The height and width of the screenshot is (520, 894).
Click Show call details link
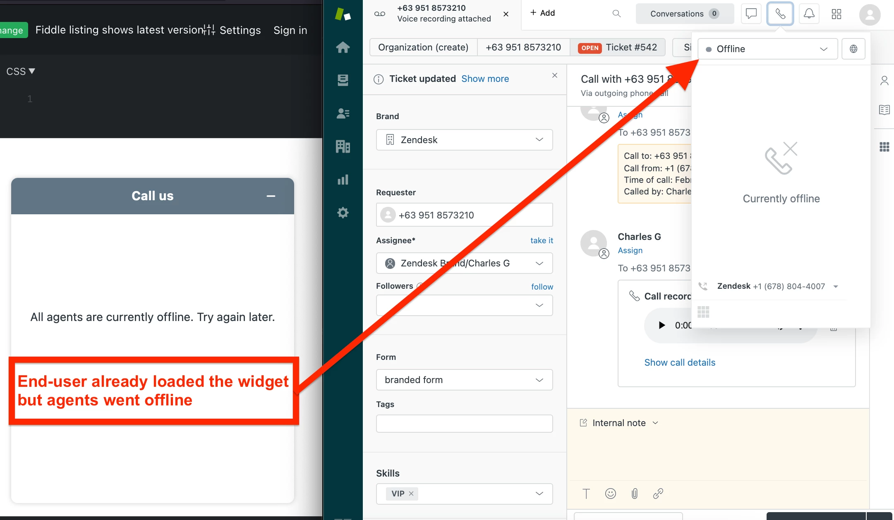point(680,362)
